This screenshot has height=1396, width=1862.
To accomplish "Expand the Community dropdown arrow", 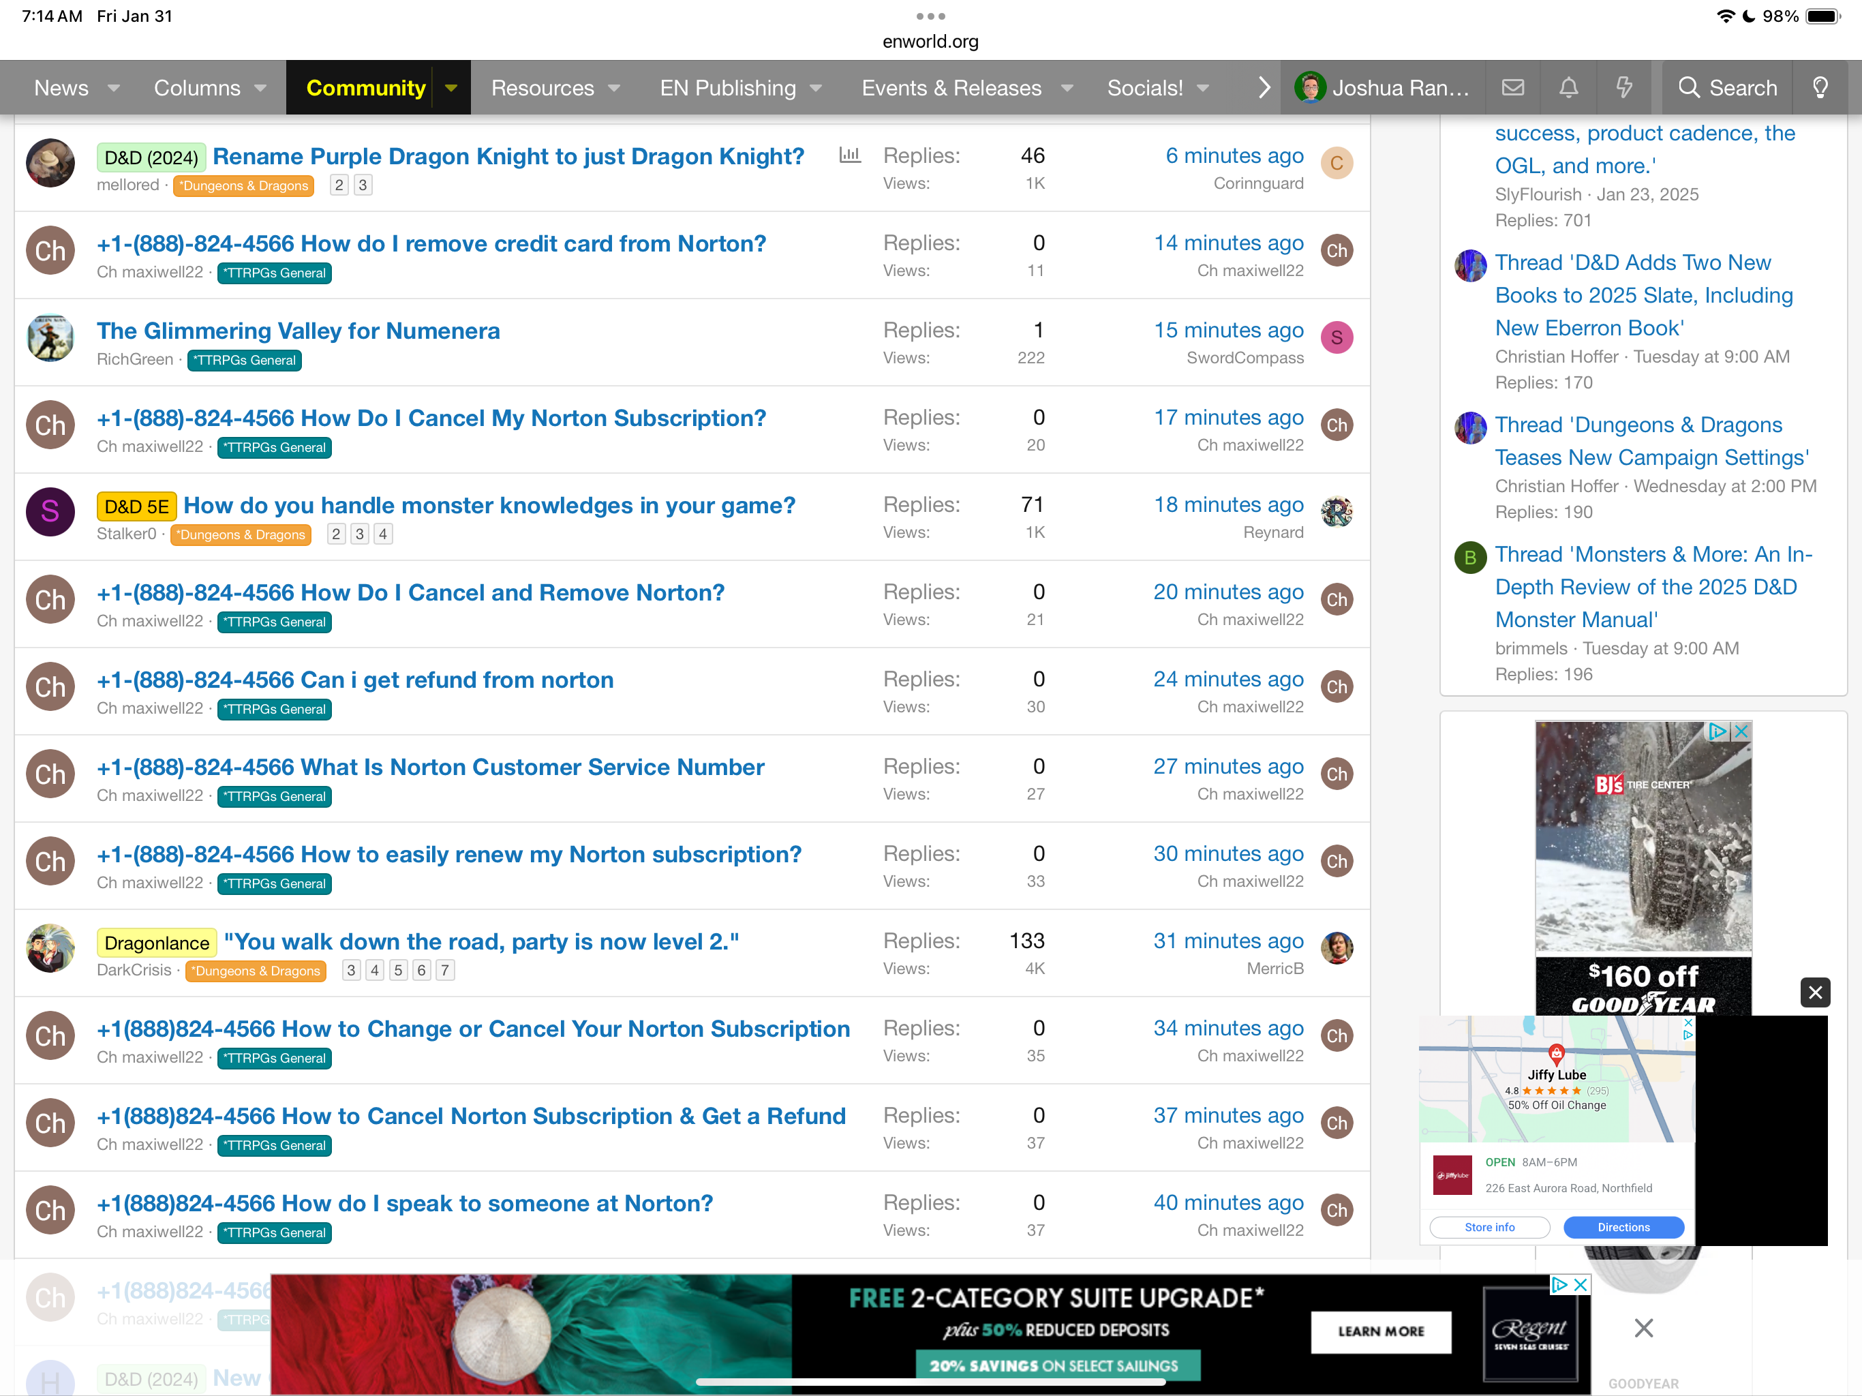I will (x=451, y=87).
